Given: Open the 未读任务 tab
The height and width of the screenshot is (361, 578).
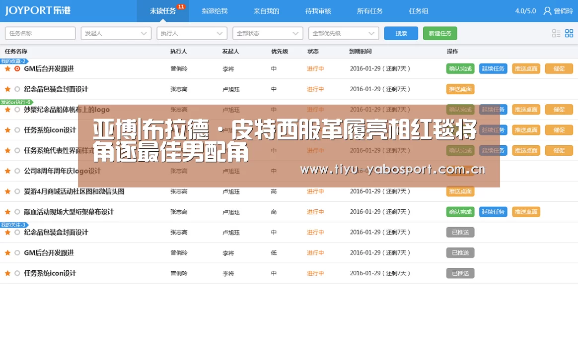Looking at the screenshot, I should pos(163,11).
